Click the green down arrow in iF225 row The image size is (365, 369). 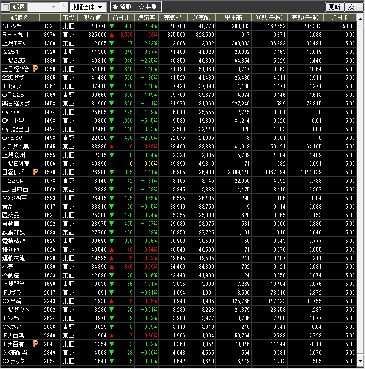(x=112, y=318)
